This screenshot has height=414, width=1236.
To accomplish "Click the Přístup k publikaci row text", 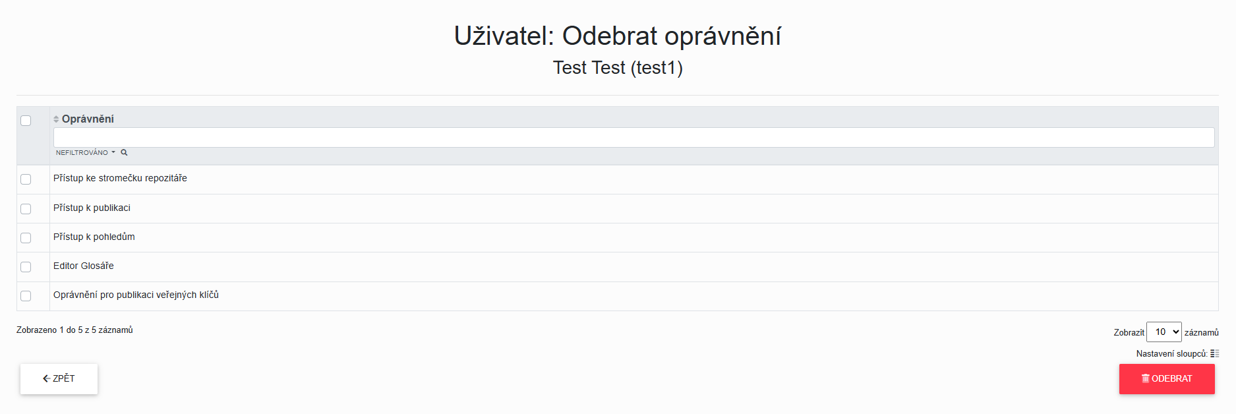I will click(x=92, y=208).
